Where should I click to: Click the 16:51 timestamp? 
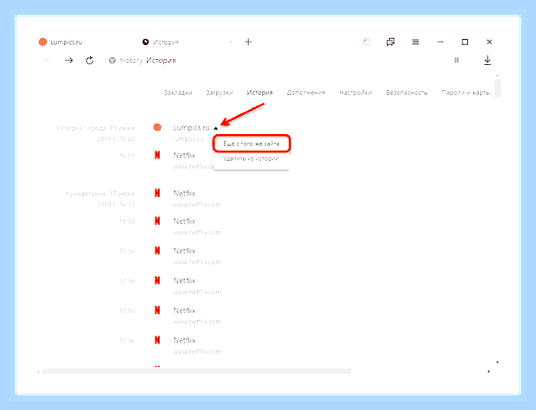coord(127,156)
